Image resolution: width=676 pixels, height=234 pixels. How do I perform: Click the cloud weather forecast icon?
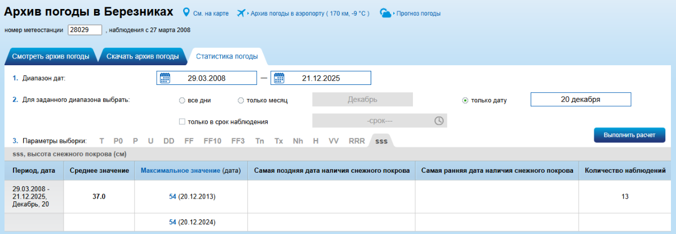(x=386, y=13)
